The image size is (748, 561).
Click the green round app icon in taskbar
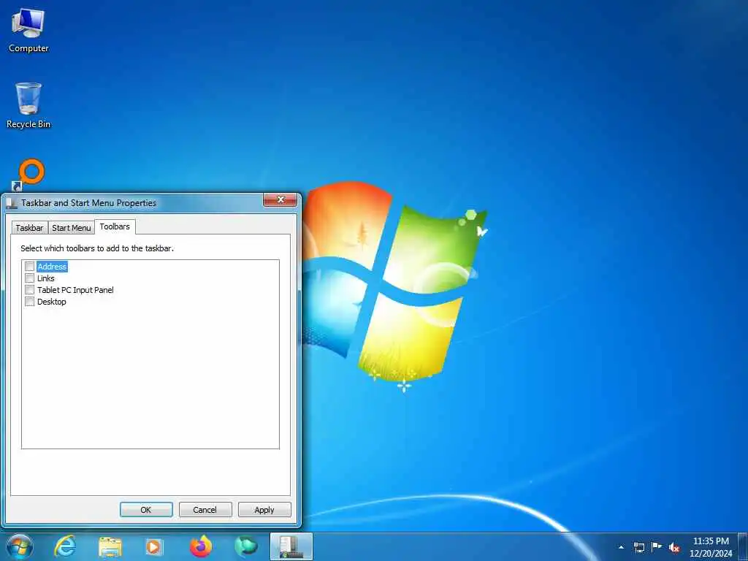pos(245,546)
